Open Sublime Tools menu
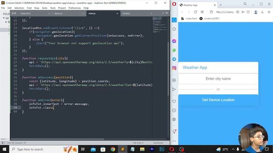Viewport: 273px width, 153px height. pos(53,8)
